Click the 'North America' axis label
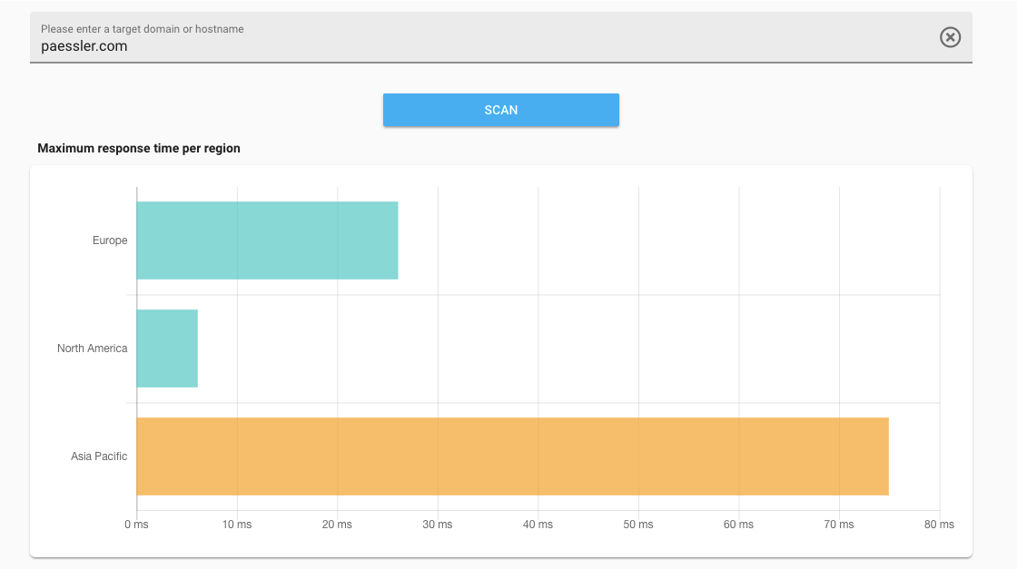The width and height of the screenshot is (1017, 569). (x=92, y=348)
